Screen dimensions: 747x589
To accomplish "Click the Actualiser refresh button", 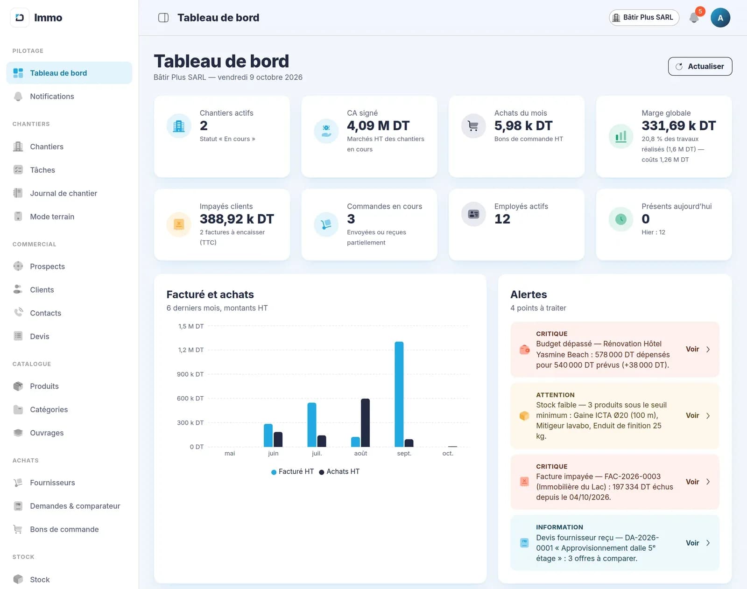I will [700, 66].
